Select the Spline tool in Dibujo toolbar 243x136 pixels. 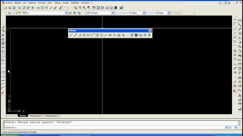click(106, 35)
